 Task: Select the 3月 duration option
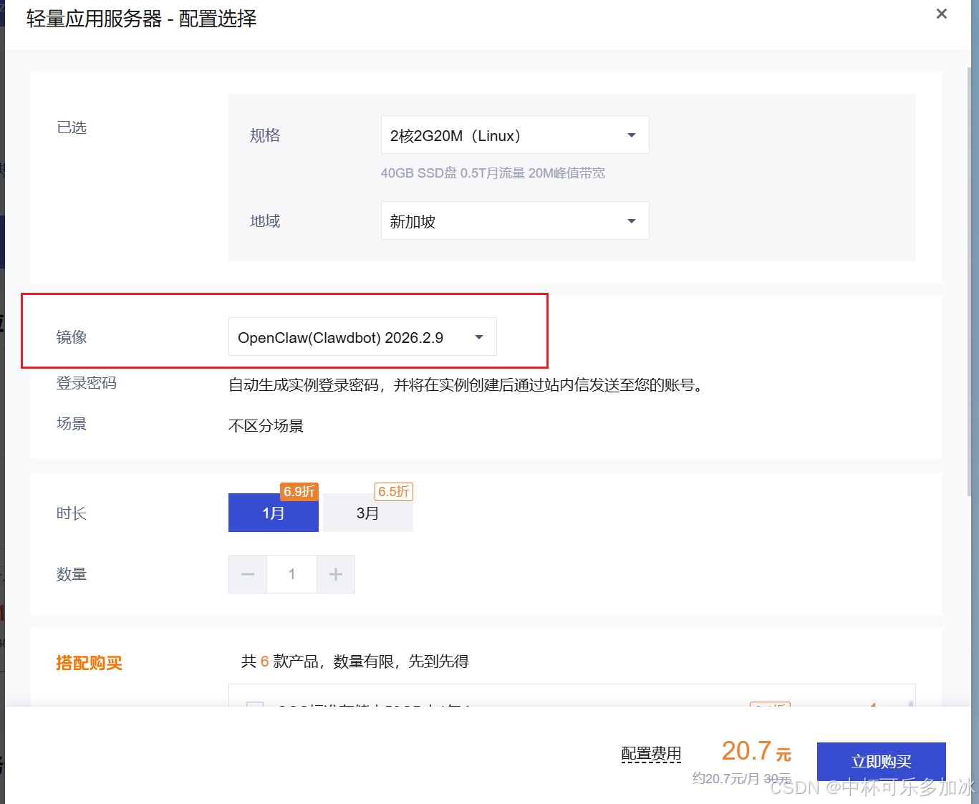click(x=367, y=513)
